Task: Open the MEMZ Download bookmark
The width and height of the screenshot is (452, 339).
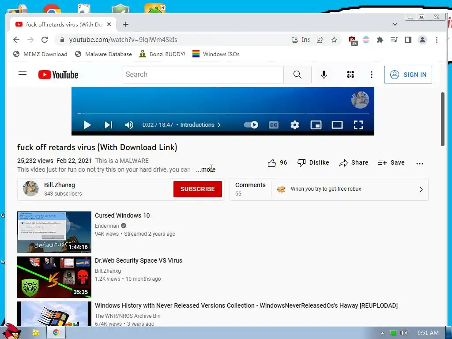Action: (x=40, y=54)
